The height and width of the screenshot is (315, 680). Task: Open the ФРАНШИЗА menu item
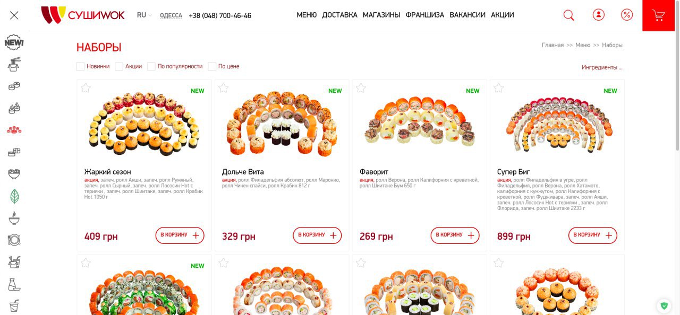pyautogui.click(x=425, y=15)
